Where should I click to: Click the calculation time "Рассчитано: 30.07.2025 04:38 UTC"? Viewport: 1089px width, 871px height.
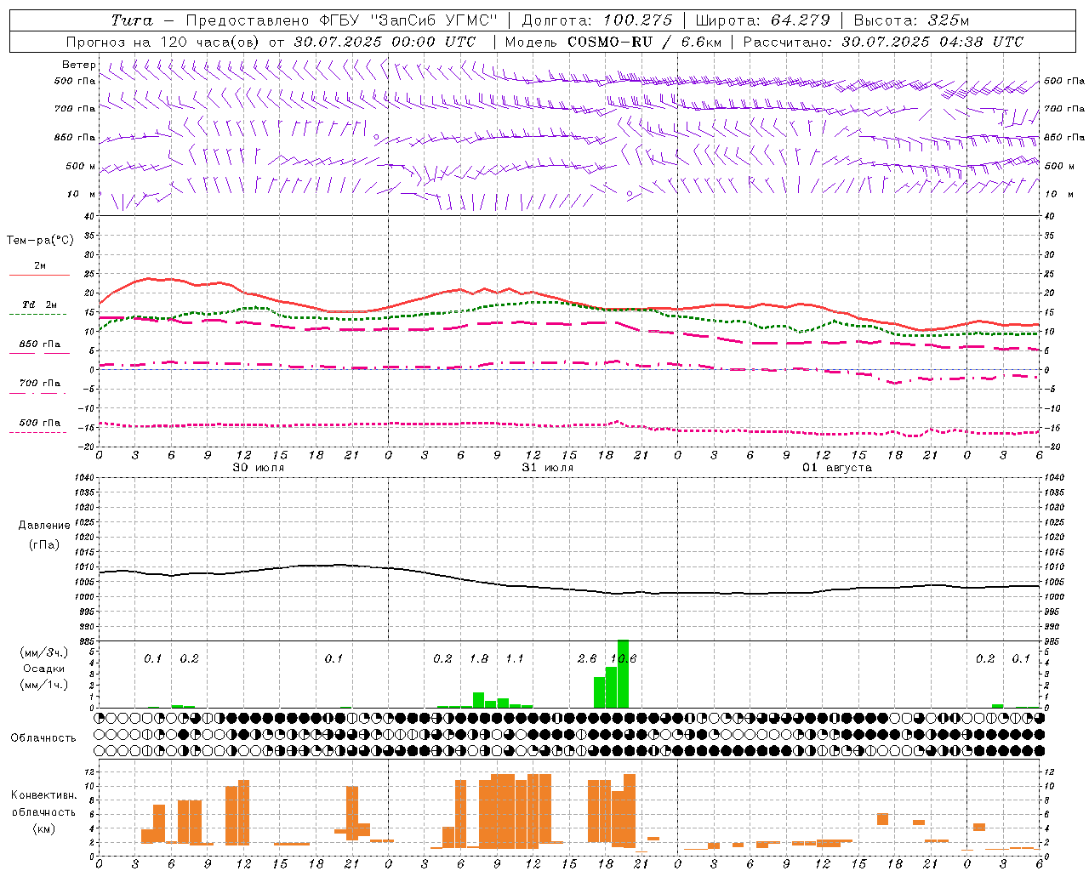pyautogui.click(x=883, y=42)
